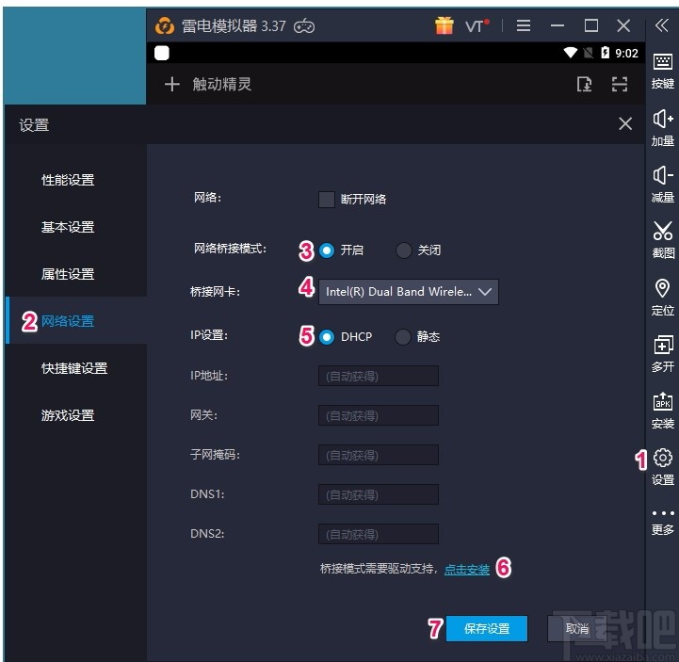Open the 性能设置 tab

point(68,180)
